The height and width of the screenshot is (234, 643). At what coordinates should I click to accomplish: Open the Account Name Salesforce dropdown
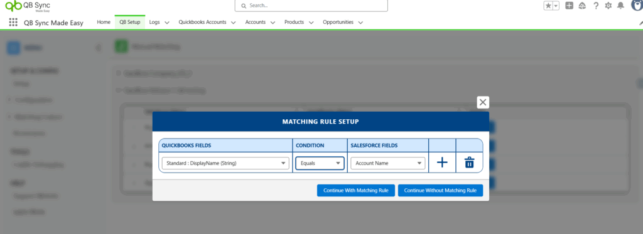pyautogui.click(x=388, y=163)
